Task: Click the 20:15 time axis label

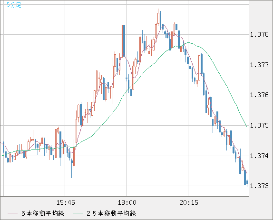Action: (189, 202)
